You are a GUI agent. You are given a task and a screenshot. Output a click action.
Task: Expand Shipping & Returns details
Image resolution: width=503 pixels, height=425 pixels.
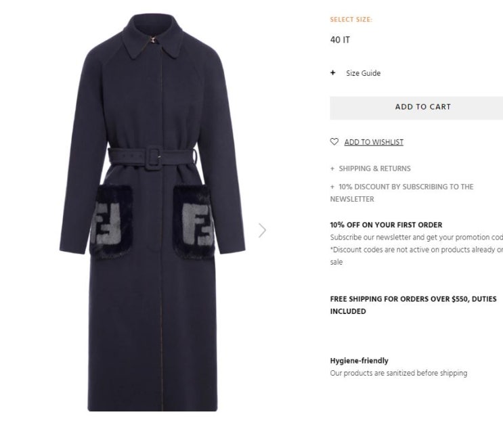click(x=374, y=169)
